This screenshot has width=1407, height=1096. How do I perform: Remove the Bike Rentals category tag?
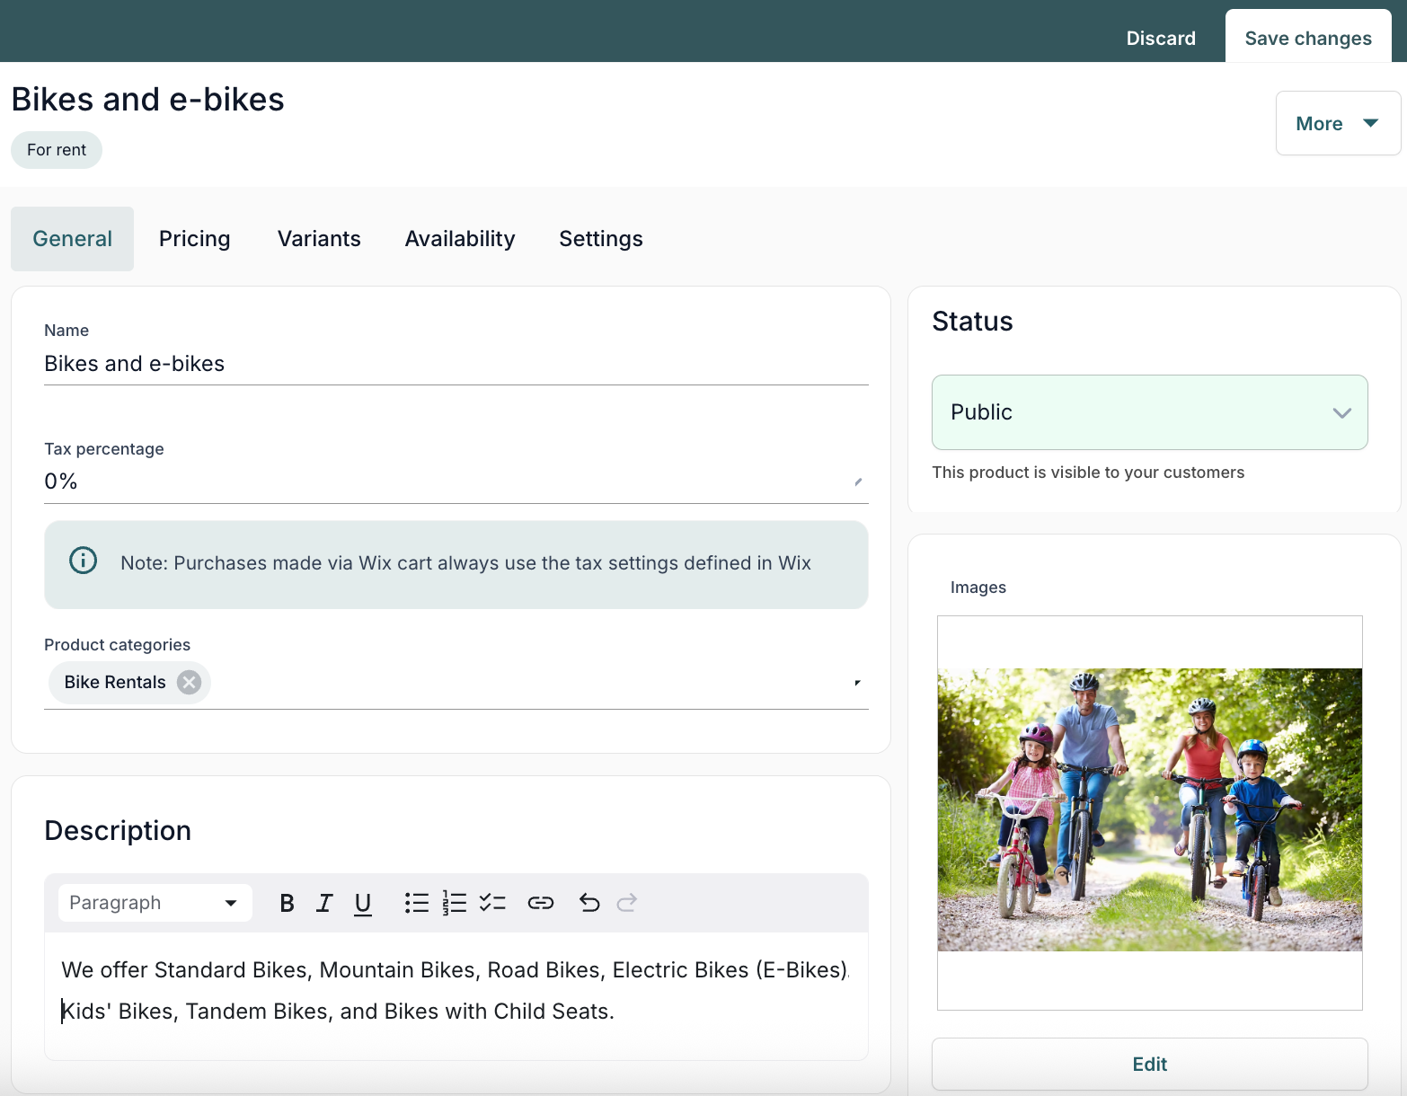click(189, 683)
